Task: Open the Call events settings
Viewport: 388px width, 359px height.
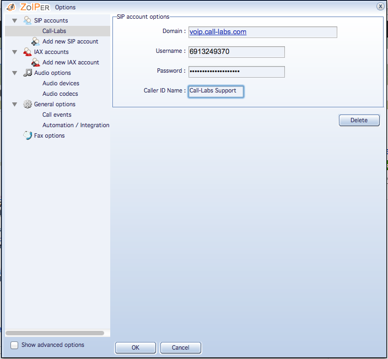Action: [57, 115]
